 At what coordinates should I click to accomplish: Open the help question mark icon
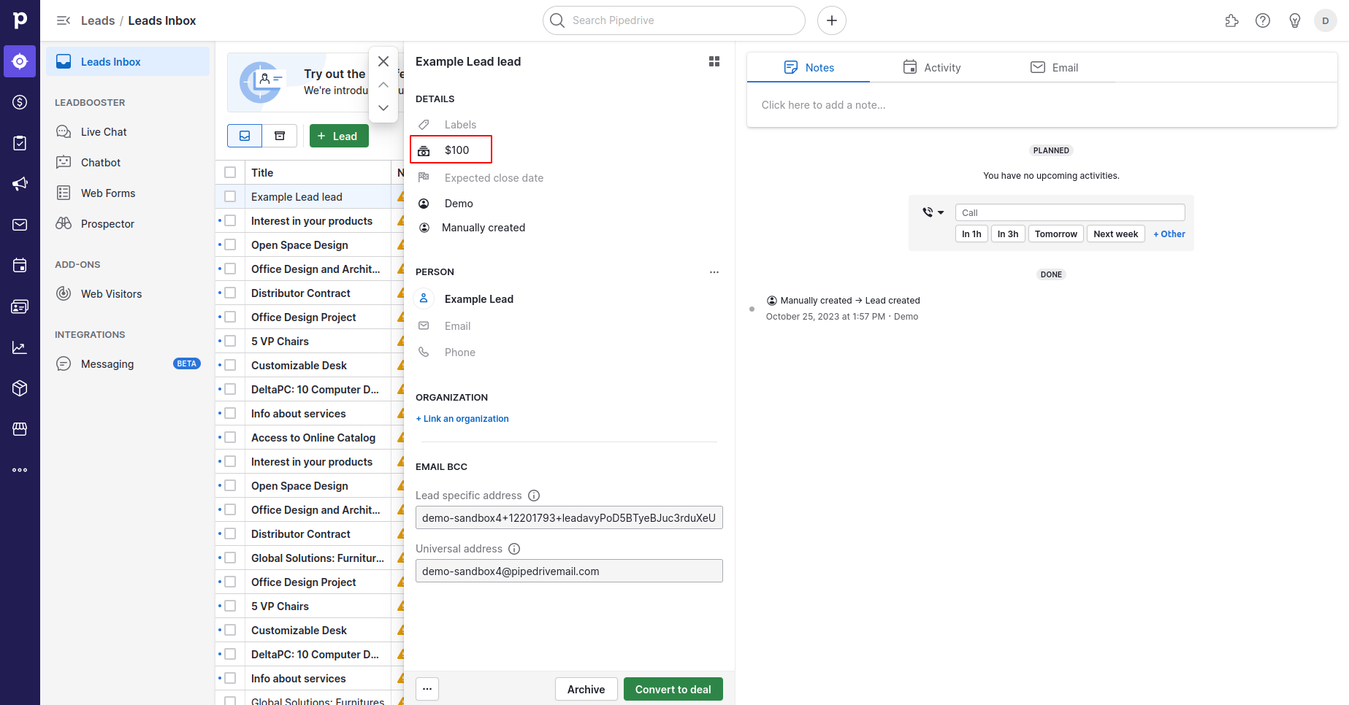point(1263,20)
